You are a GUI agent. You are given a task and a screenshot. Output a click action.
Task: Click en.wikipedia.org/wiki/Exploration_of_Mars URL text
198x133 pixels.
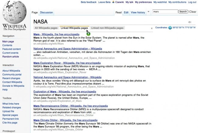coord(58,101)
